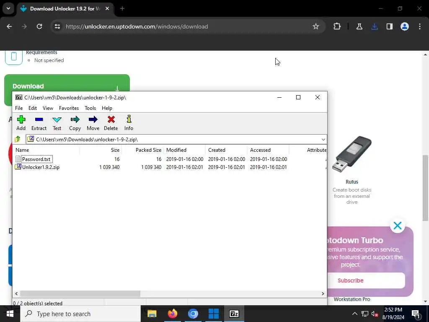Click the URL in Chrome address bar
429x322 pixels.
click(x=137, y=26)
